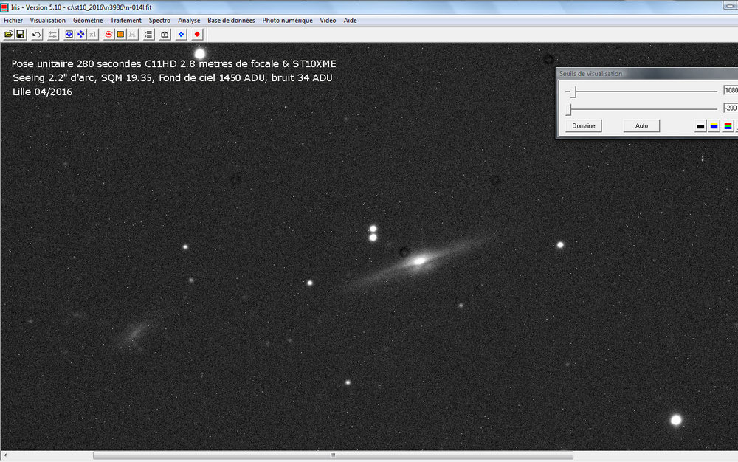The image size is (738, 462).
Task: Click the blue four-arrow zoom icon
Action: click(x=81, y=35)
